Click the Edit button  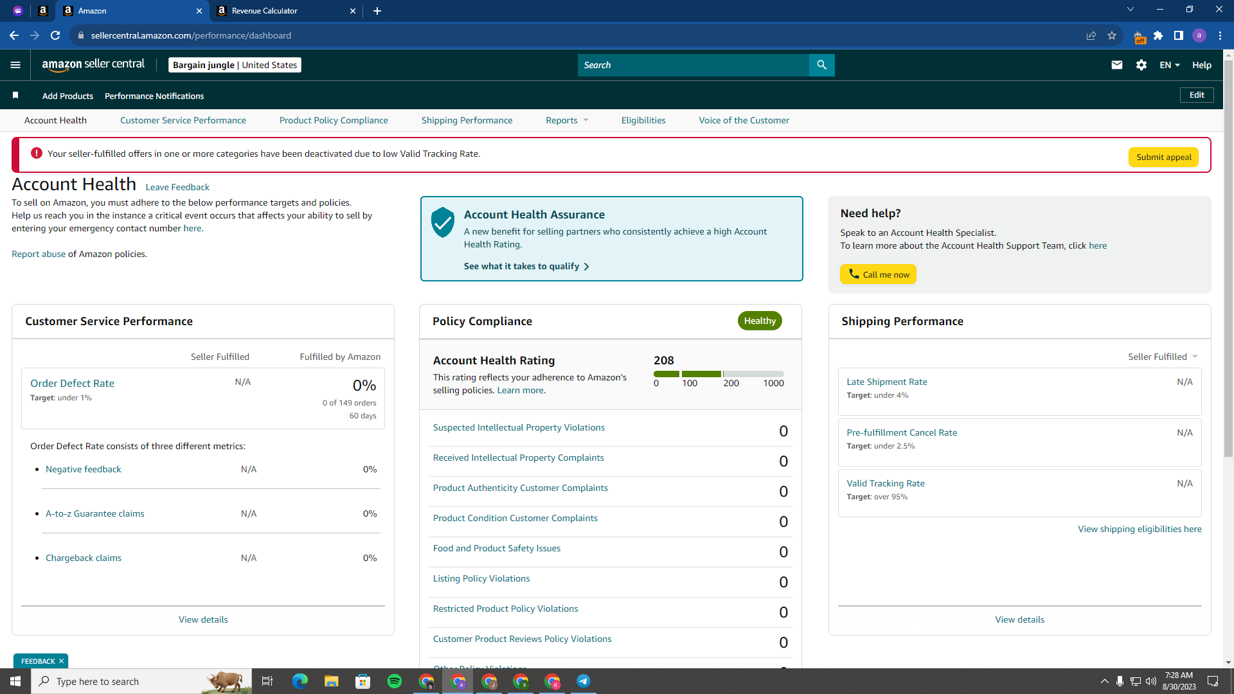[1197, 94]
